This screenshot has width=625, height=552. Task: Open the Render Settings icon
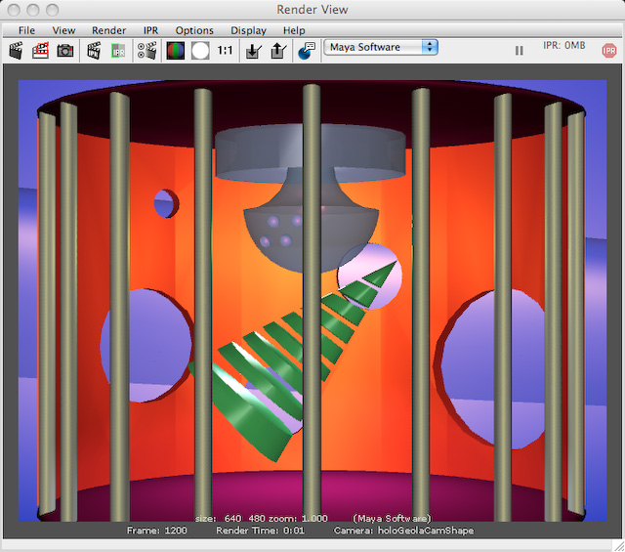tap(146, 50)
